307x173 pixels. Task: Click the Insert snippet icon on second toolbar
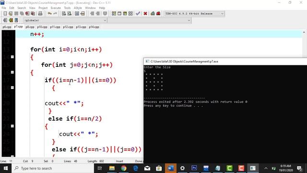click(5, 20)
